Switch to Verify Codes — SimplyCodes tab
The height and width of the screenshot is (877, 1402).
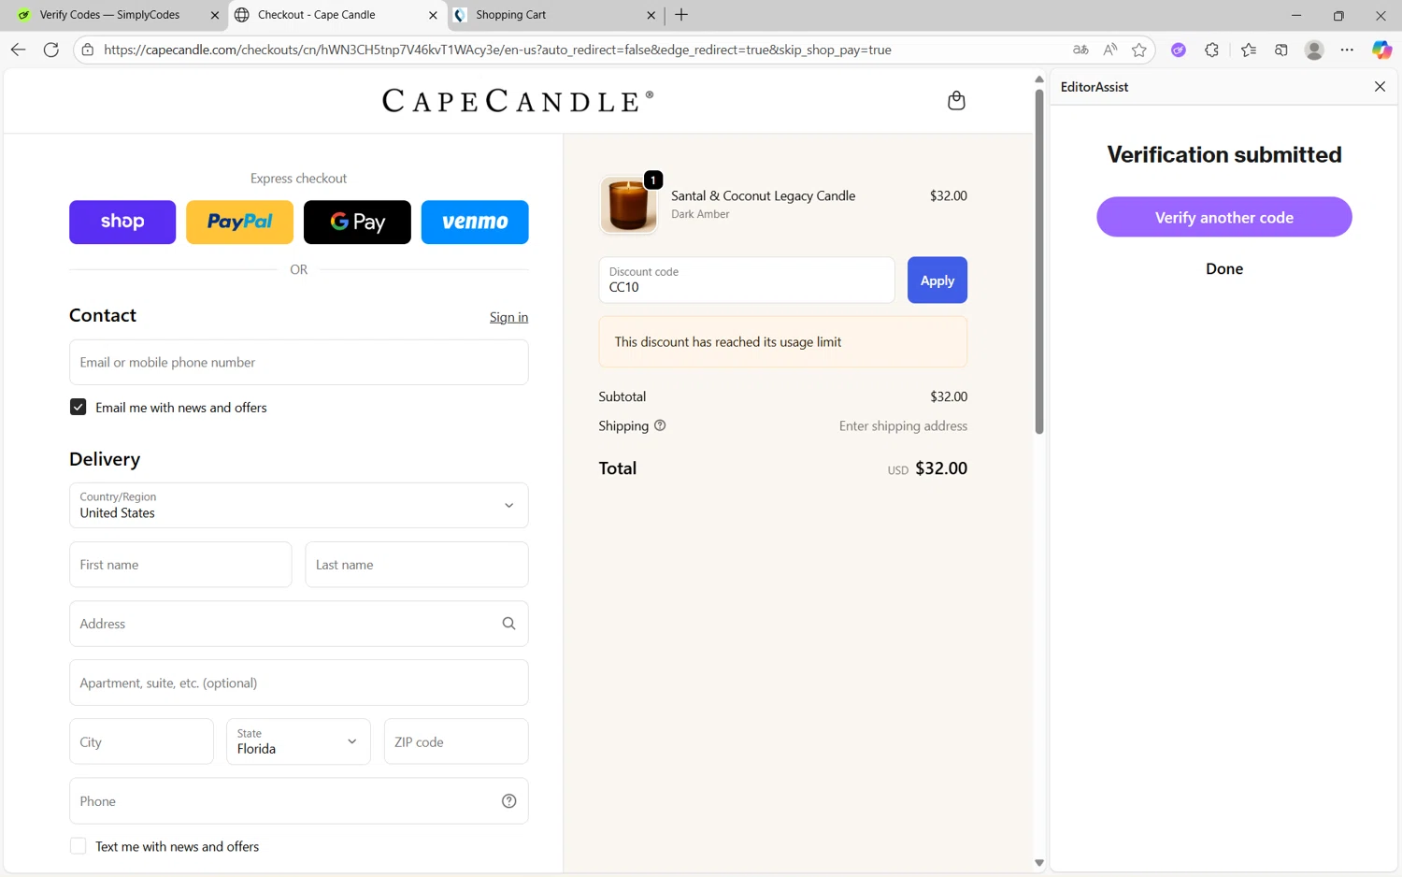click(x=110, y=15)
